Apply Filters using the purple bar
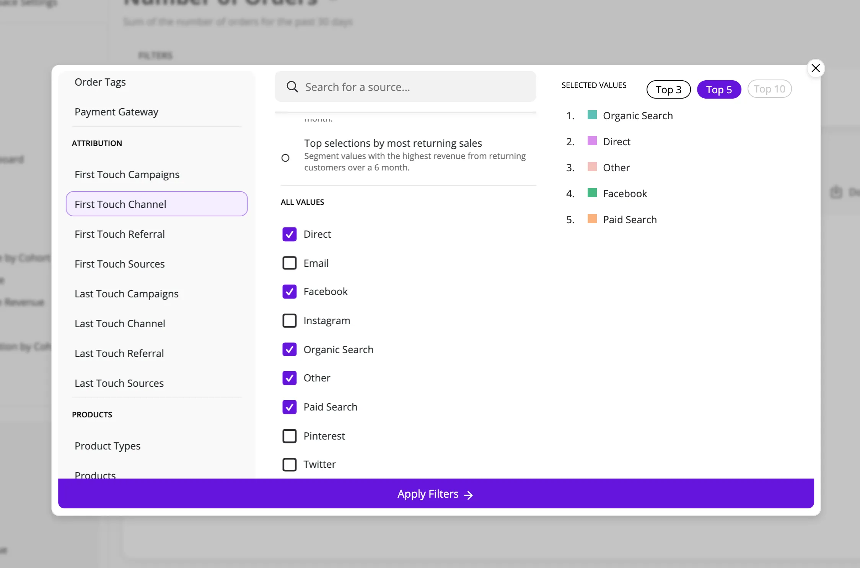The width and height of the screenshot is (860, 568). point(436,493)
